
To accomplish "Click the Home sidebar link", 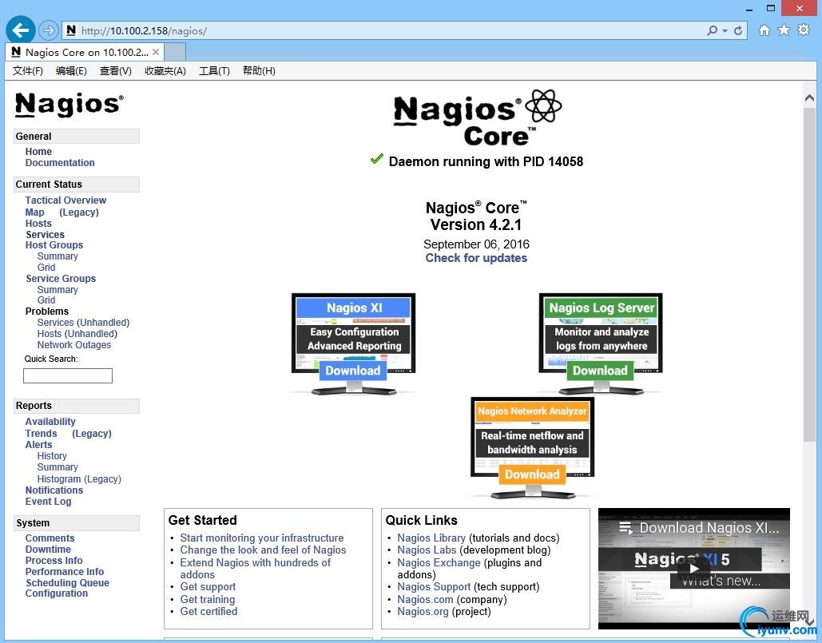I will tap(39, 152).
